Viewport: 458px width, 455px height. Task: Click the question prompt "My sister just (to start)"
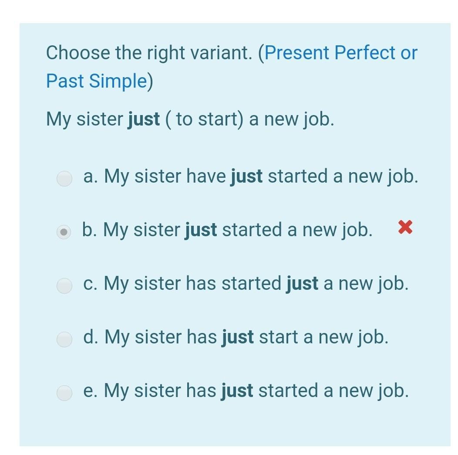pos(190,119)
